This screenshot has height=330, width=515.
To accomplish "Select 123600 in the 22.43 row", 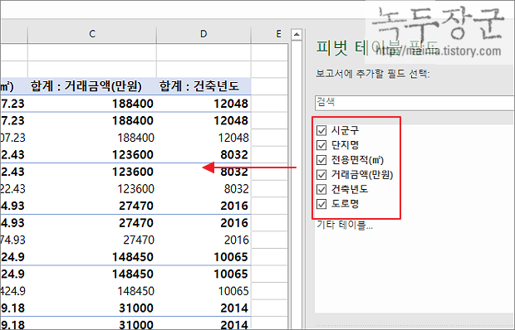I will pyautogui.click(x=92, y=189).
